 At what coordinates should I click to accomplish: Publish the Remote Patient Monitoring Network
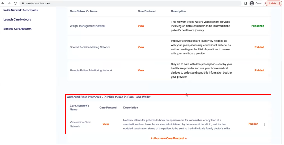259,70
